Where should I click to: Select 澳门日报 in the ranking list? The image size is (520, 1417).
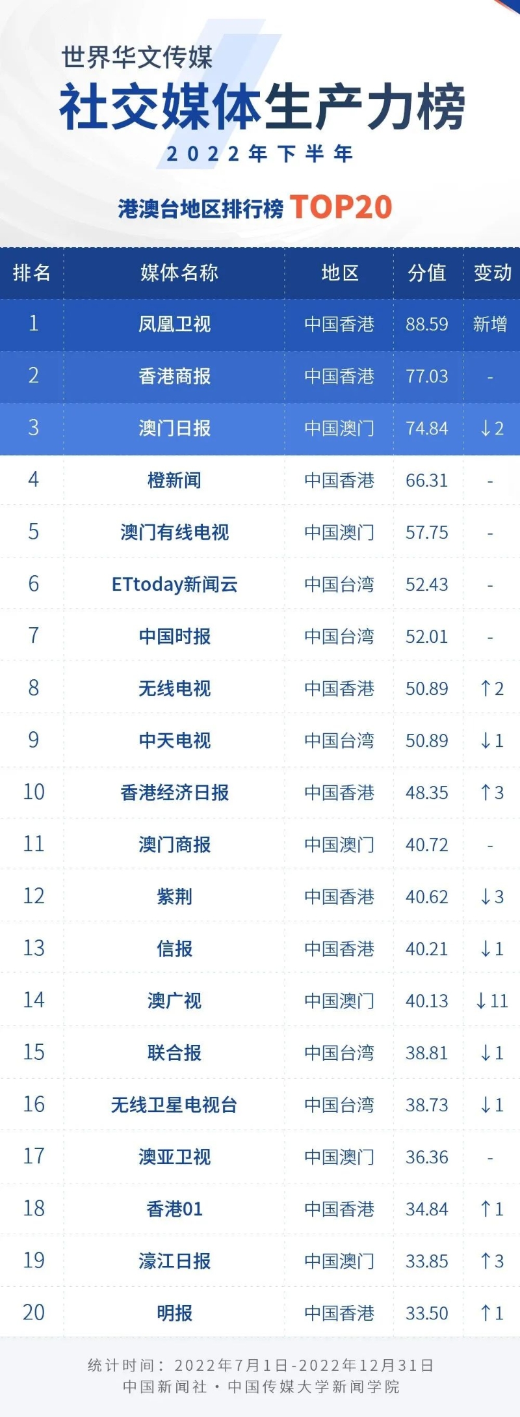(x=174, y=428)
